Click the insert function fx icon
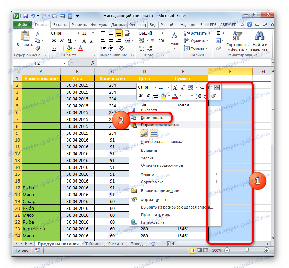This screenshot has width=289, height=268. pos(93,63)
